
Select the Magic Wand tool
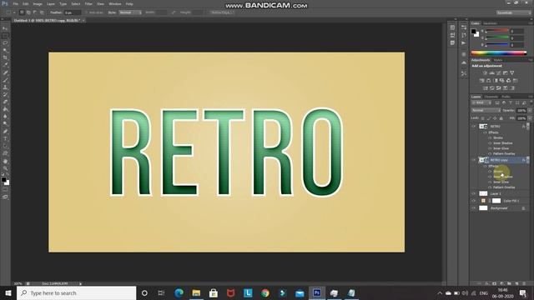click(5, 51)
